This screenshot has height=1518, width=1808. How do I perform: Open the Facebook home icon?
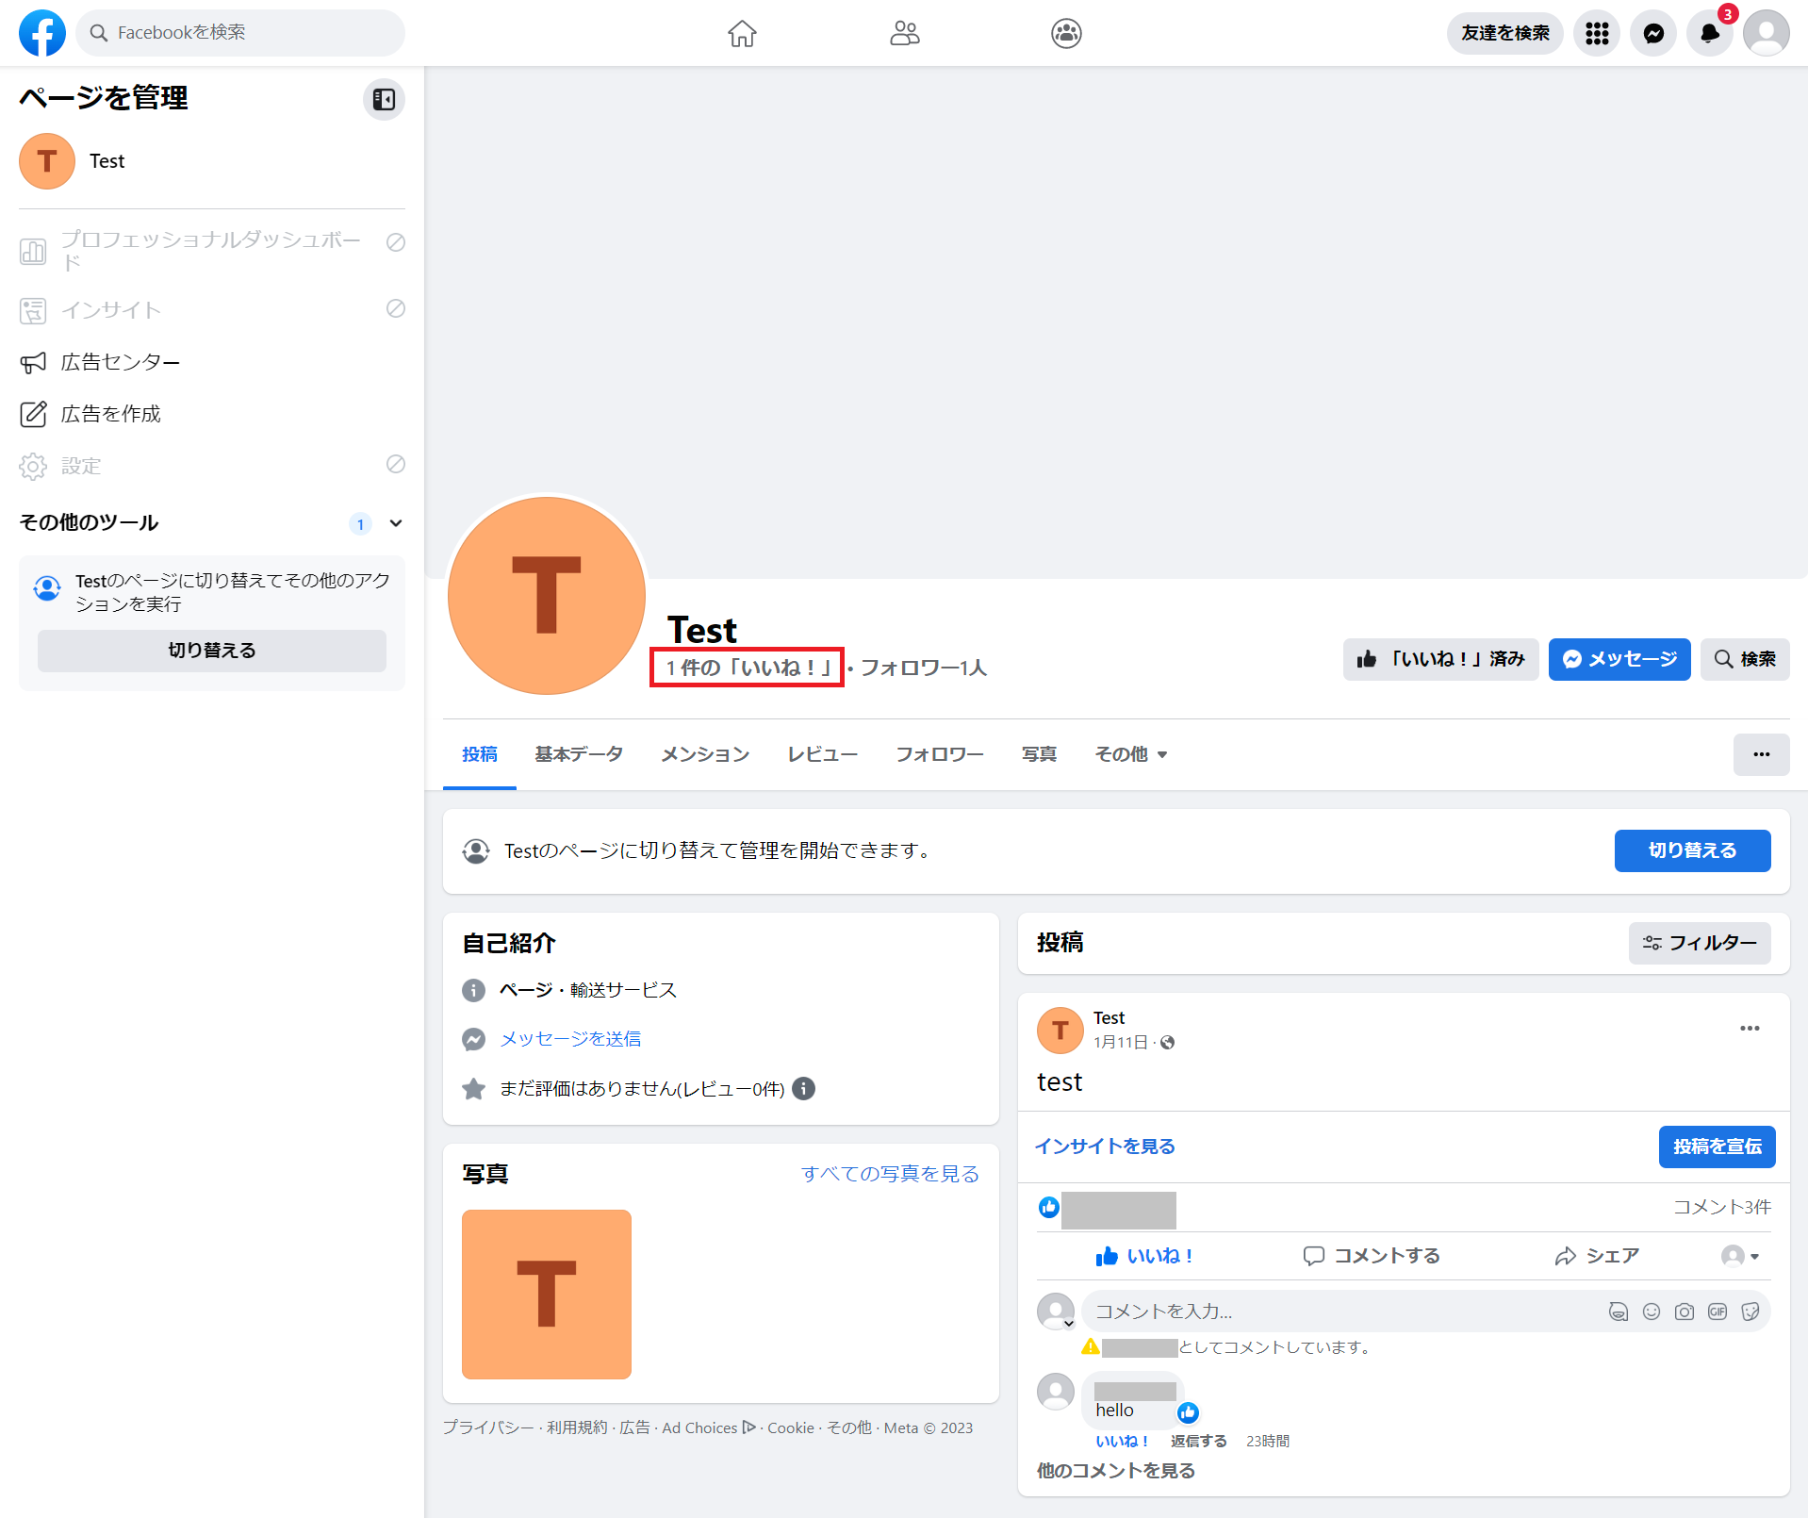pos(742,33)
